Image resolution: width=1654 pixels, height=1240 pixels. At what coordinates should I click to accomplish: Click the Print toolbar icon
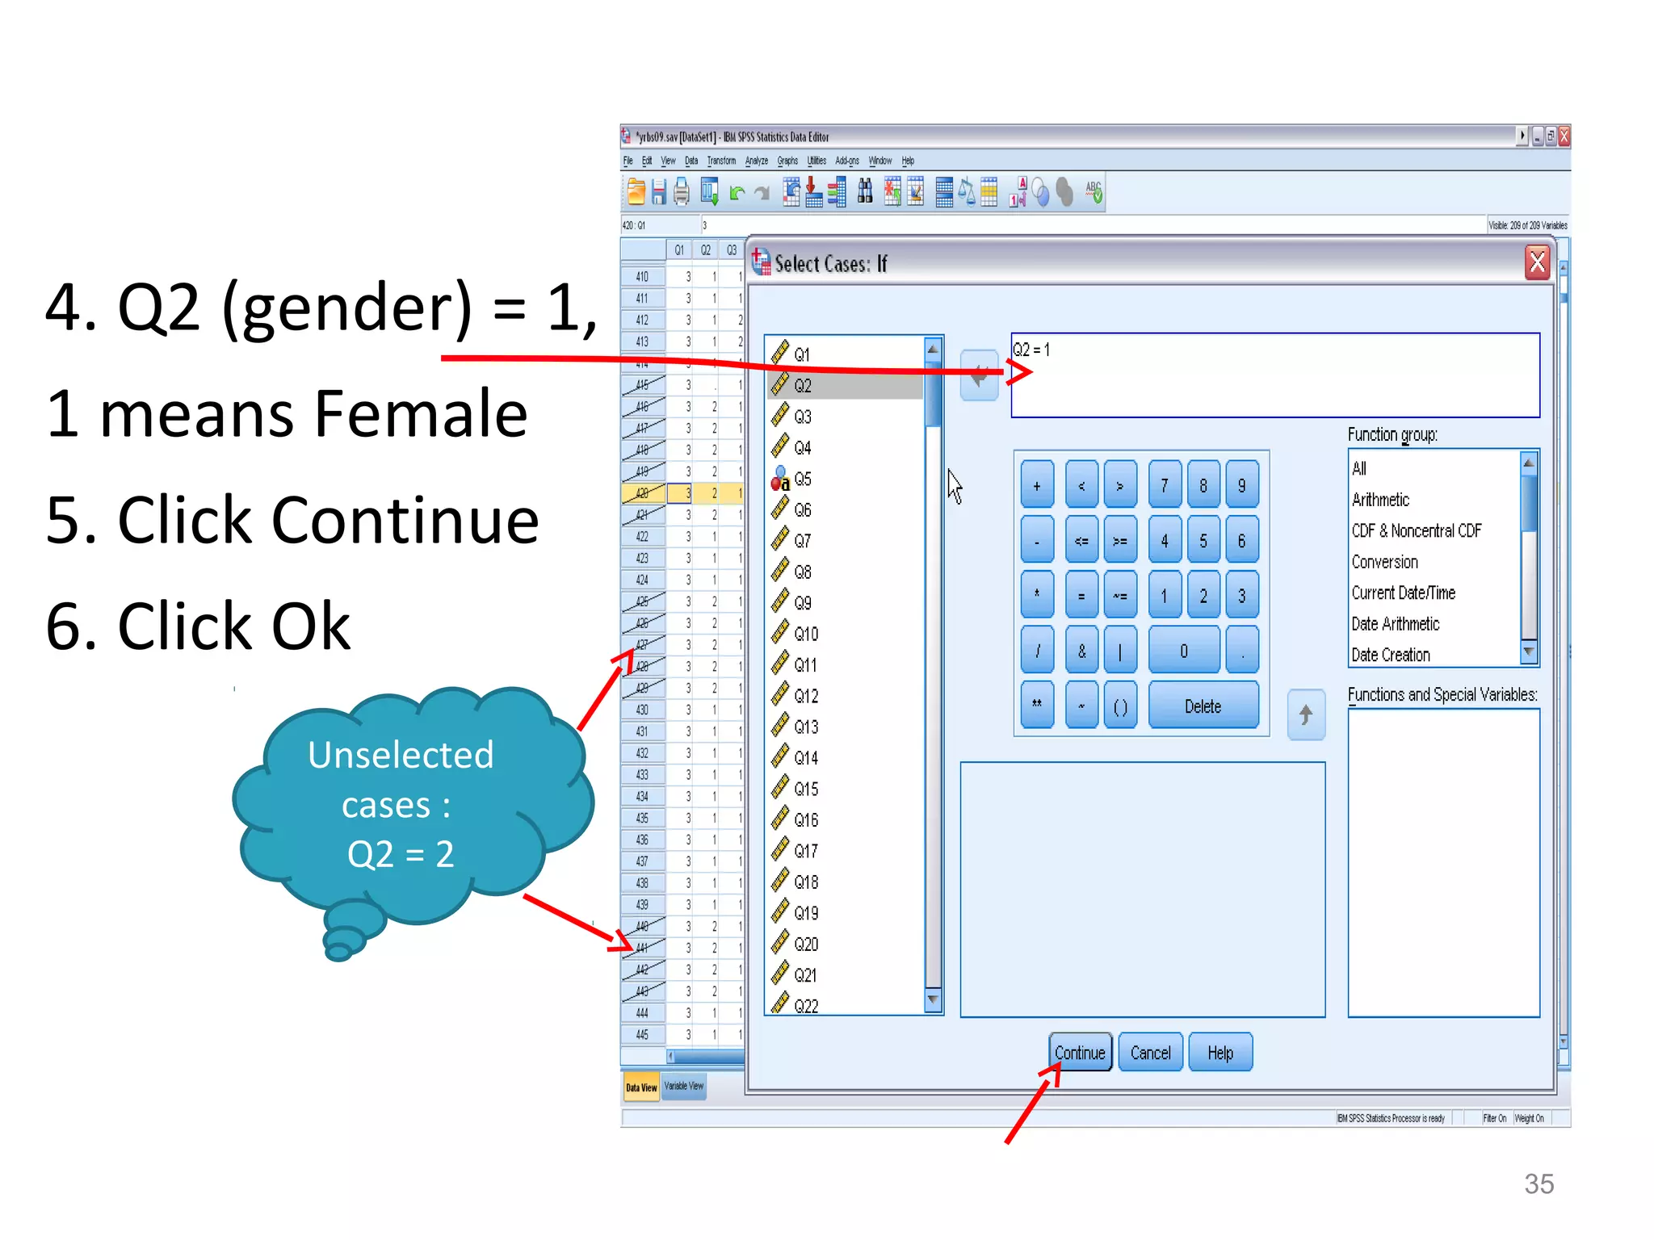point(682,191)
